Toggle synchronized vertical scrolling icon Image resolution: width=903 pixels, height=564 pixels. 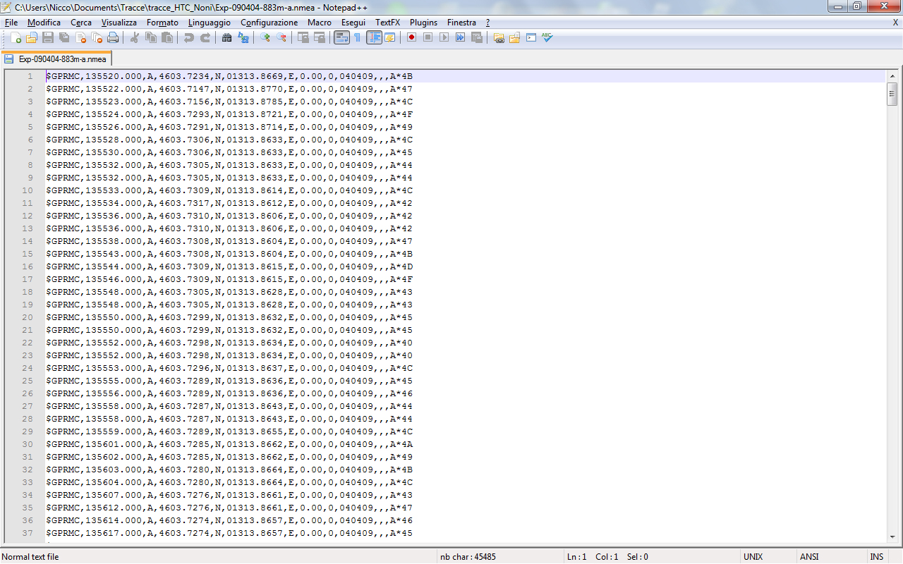point(303,37)
